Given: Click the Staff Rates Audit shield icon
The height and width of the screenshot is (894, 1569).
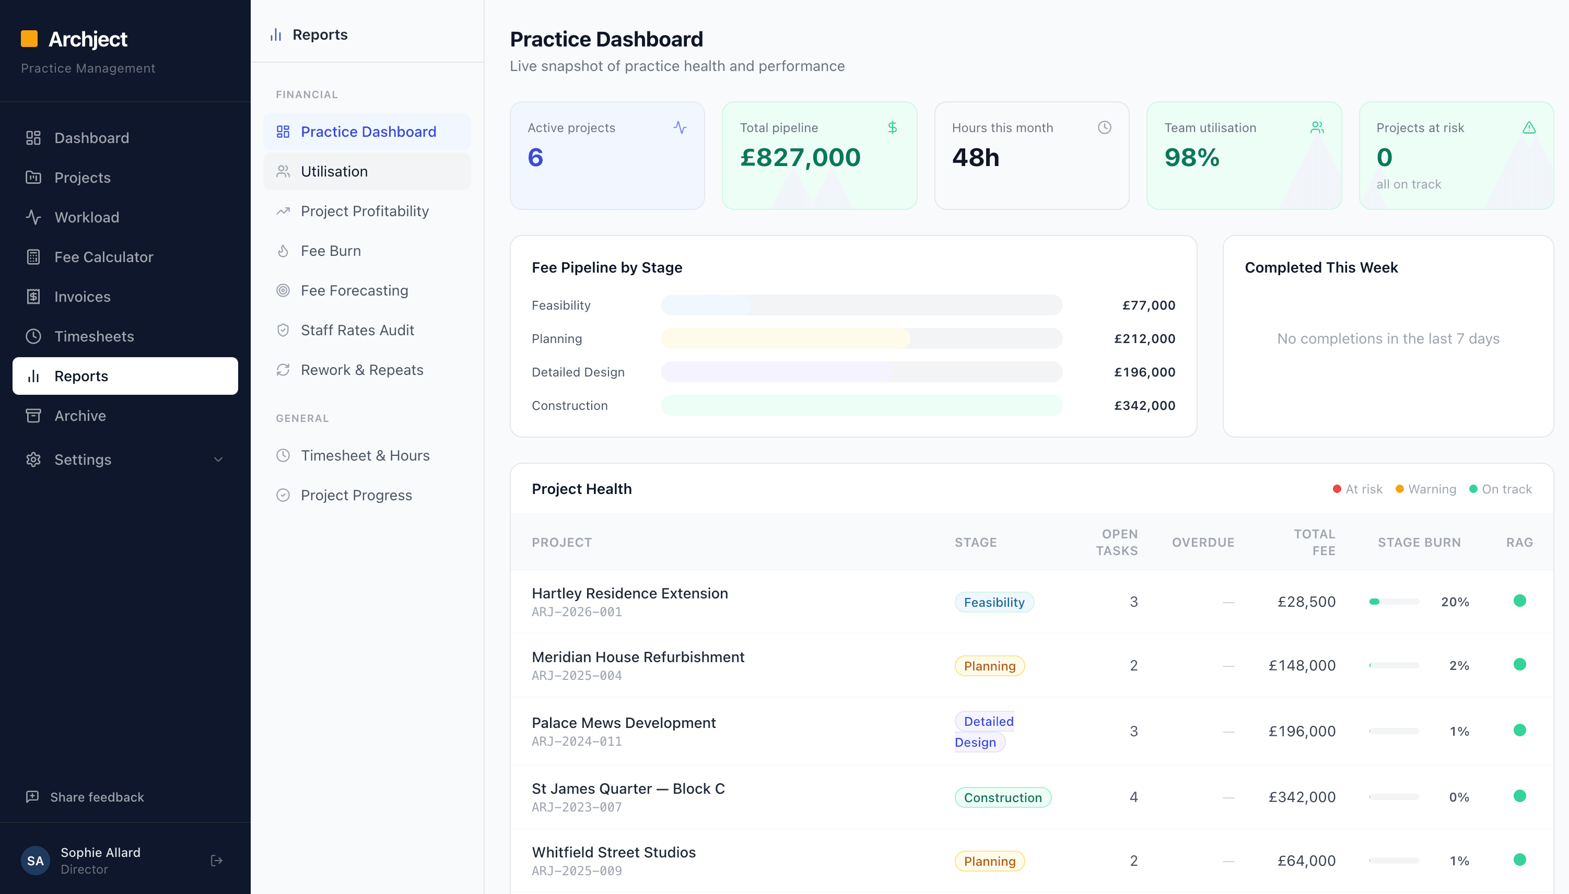Looking at the screenshot, I should tap(283, 331).
